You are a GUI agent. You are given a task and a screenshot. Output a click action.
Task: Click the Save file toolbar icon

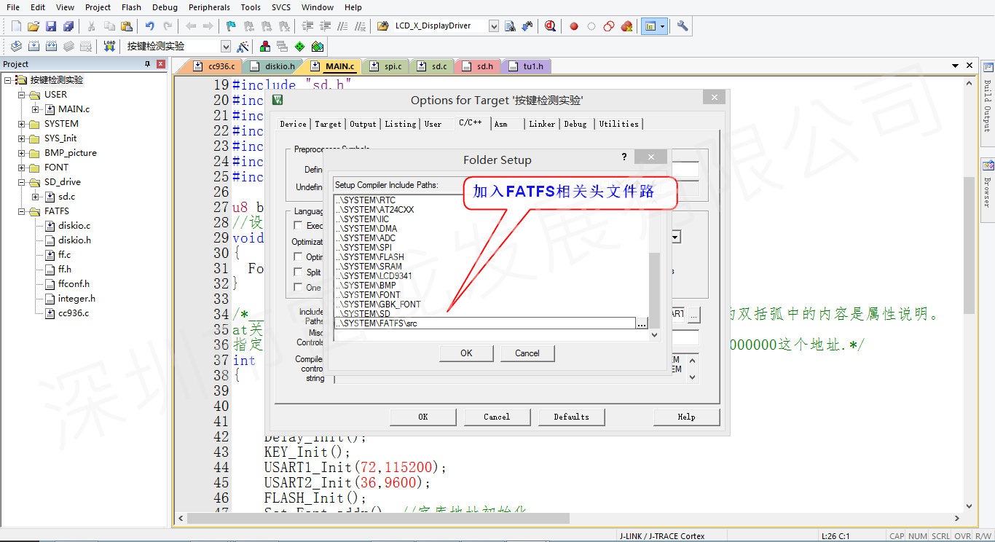pyautogui.click(x=51, y=26)
